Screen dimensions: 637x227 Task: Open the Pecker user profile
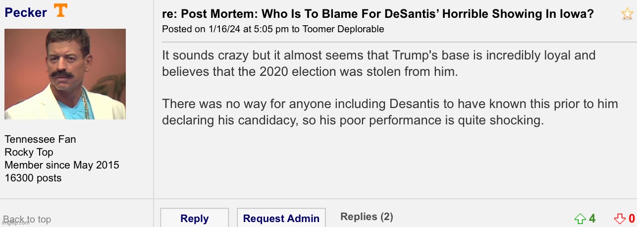point(26,12)
